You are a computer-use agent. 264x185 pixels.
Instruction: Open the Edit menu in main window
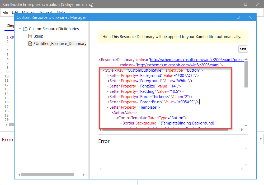pyautogui.click(x=15, y=12)
